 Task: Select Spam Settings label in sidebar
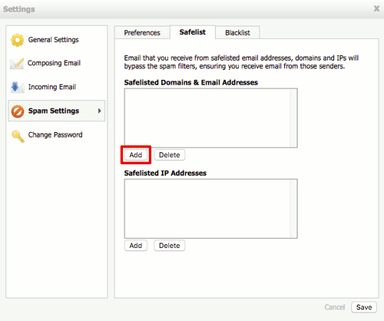tap(54, 111)
